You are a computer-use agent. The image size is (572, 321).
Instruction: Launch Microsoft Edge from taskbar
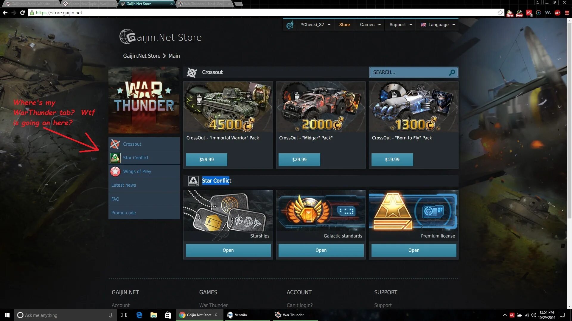point(139,315)
